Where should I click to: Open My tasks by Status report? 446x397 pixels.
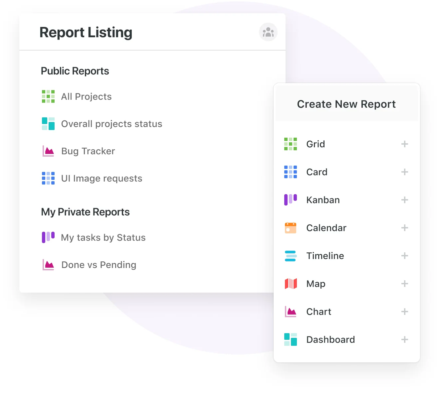point(104,237)
